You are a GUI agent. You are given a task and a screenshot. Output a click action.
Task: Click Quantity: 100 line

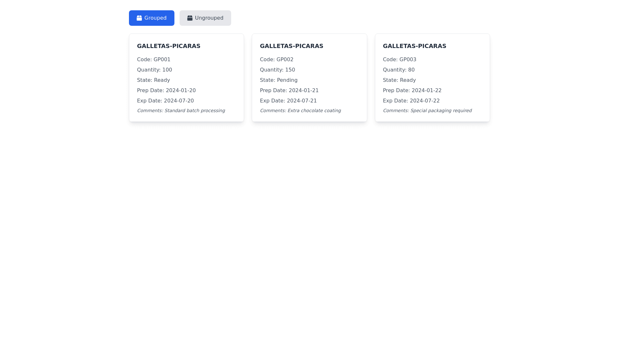point(154,70)
